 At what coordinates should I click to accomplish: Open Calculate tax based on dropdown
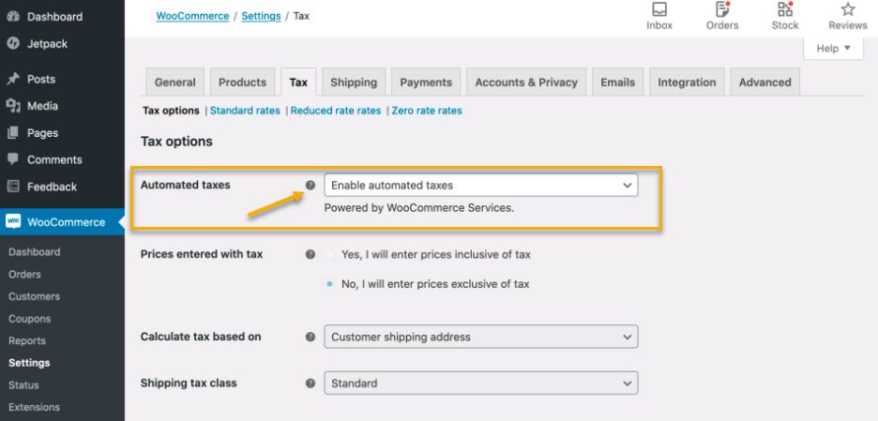[x=481, y=337]
